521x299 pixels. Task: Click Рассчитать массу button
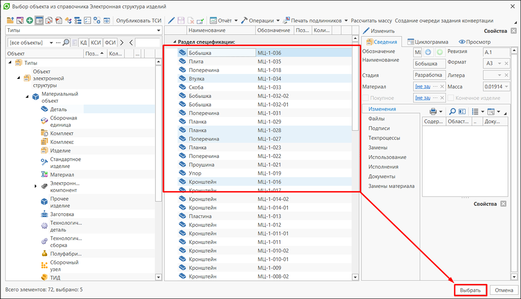pos(371,20)
